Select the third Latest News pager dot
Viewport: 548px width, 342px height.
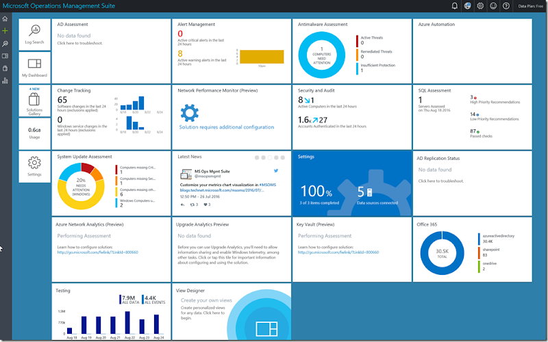click(x=270, y=158)
